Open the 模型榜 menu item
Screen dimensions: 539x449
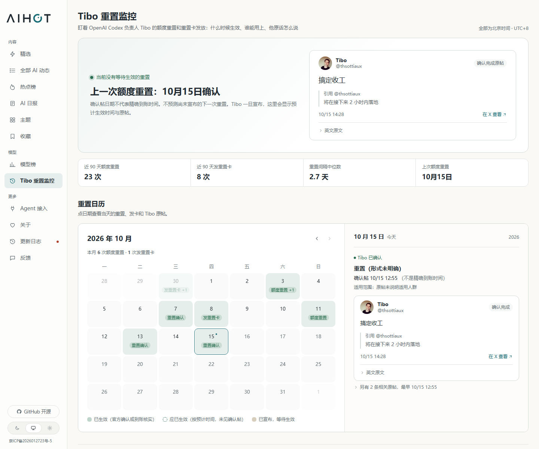[x=33, y=164]
